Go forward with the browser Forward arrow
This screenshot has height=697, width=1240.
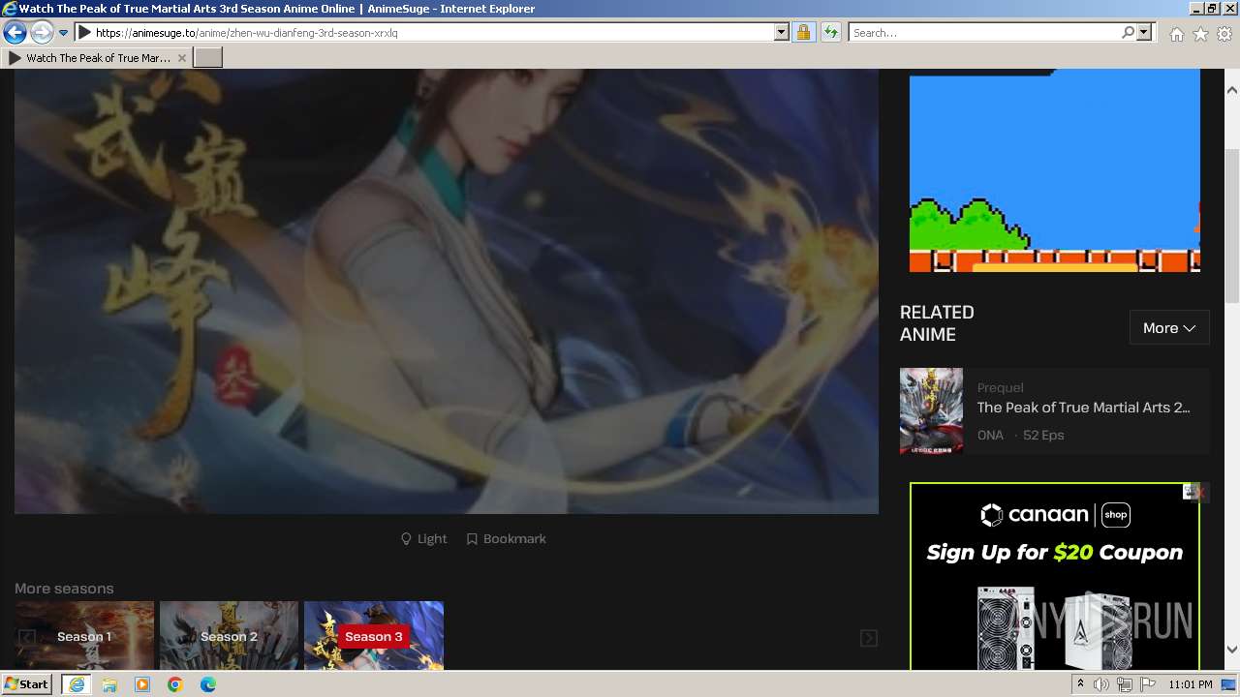(42, 33)
